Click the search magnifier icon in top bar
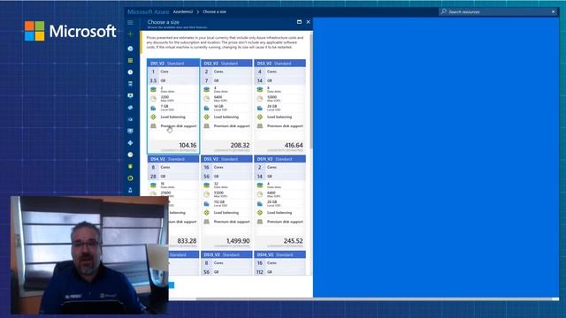The height and width of the screenshot is (318, 566). (x=444, y=11)
